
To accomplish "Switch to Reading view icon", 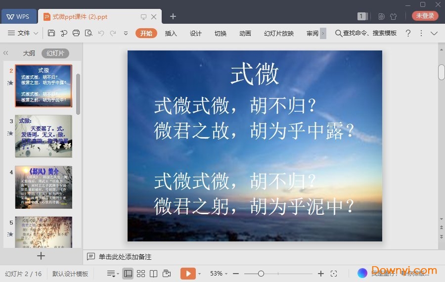I will pos(154,274).
